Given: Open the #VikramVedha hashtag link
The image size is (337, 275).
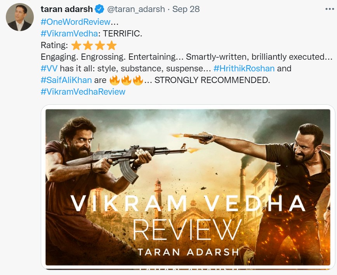Looking at the screenshot, I should tap(69, 33).
